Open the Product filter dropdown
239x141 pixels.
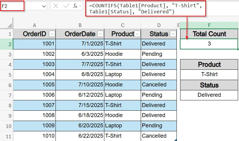point(137,34)
